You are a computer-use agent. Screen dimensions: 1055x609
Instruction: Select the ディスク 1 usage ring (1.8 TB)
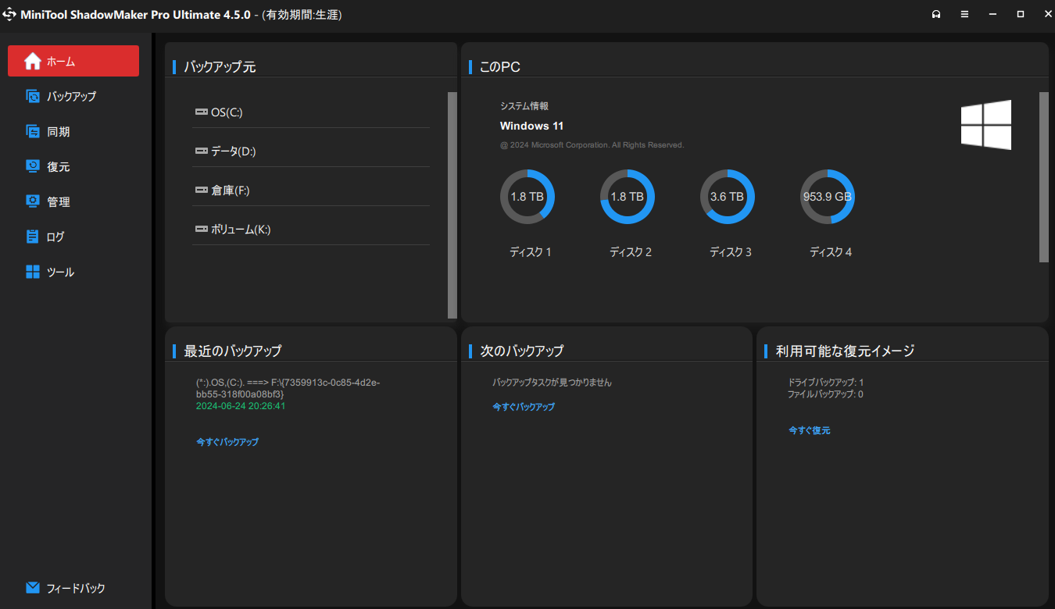527,197
